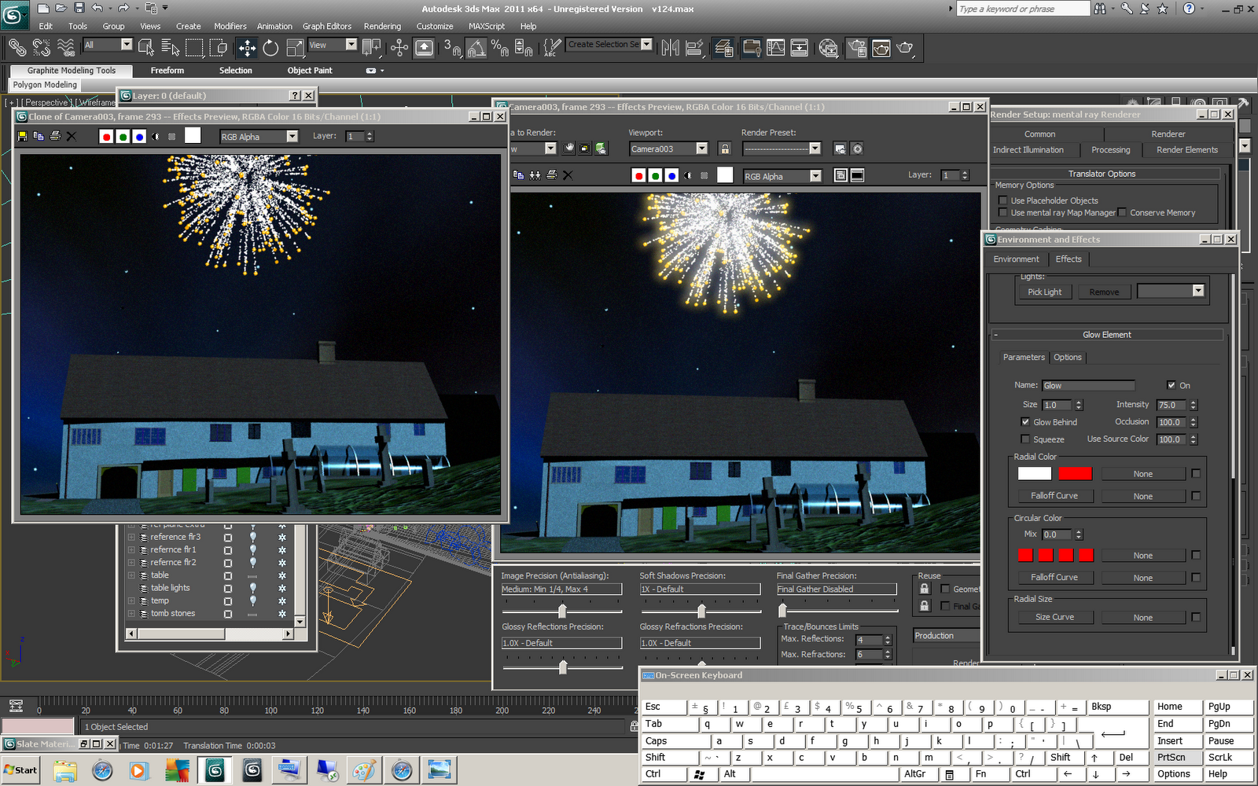Open the Align tool
This screenshot has height=786, width=1258.
(694, 48)
